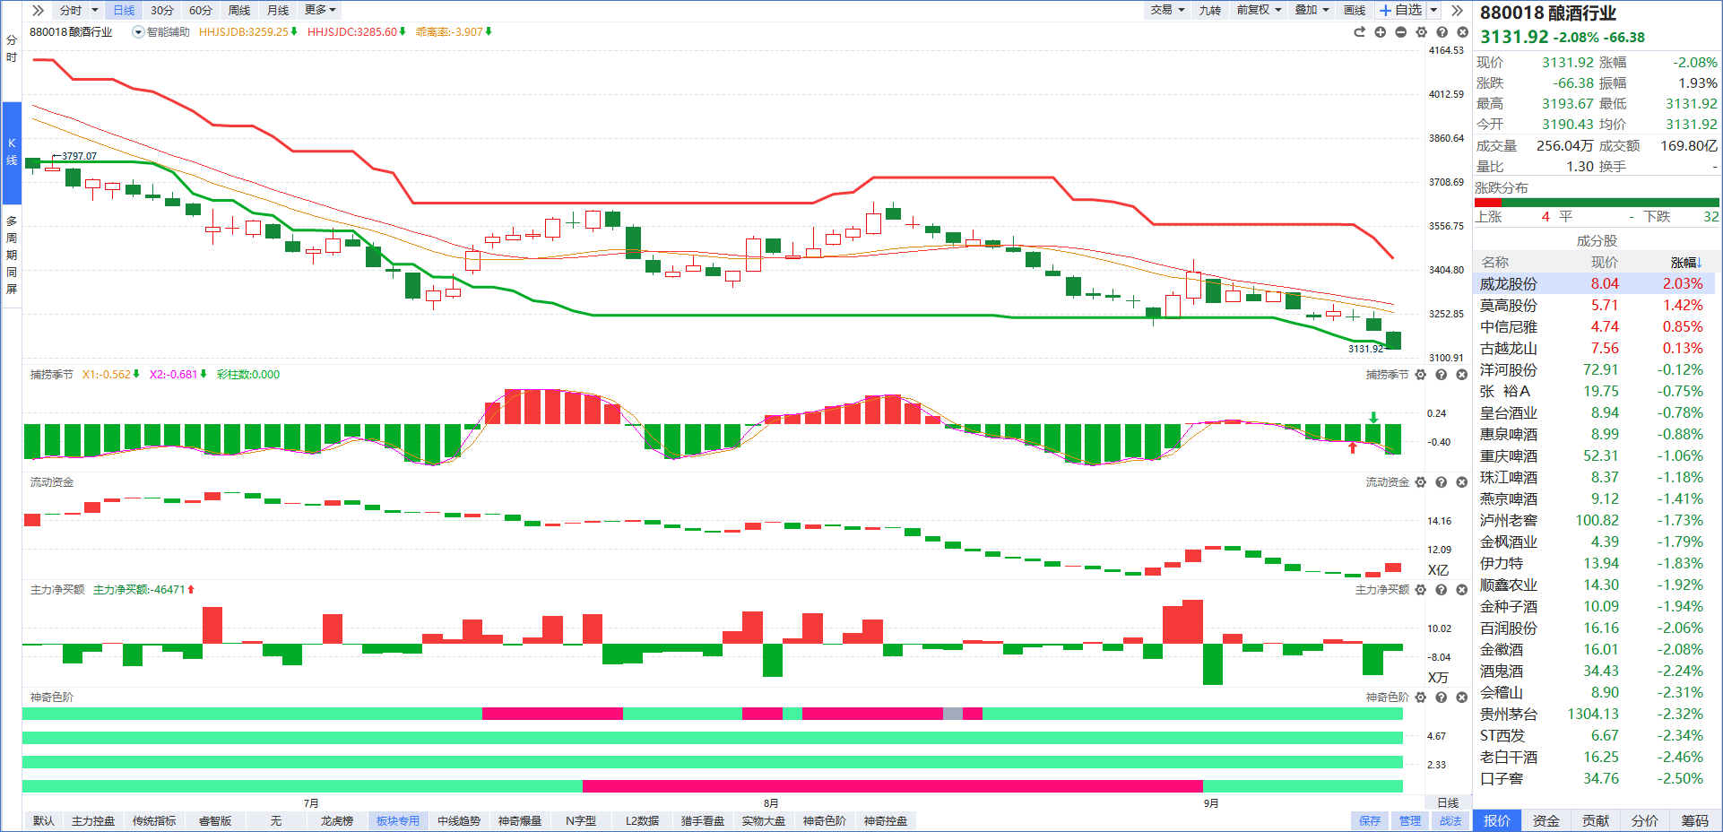Expand the collapsed toolbar chevron at top left

(38, 10)
